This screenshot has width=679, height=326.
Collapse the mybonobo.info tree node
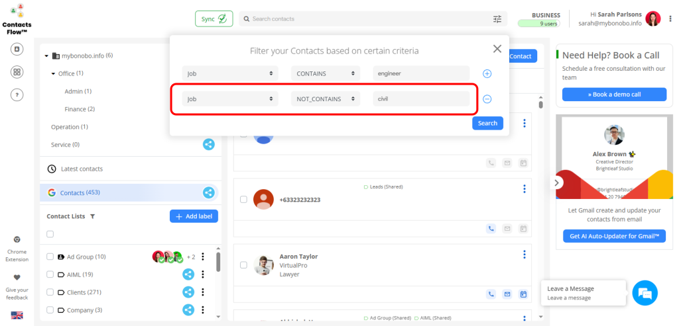46,56
